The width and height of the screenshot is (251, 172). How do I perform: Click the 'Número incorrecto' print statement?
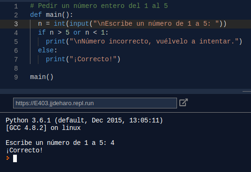(x=144, y=42)
